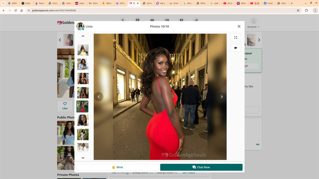Open Livia's profile avatar in the viewer header

click(x=80, y=26)
